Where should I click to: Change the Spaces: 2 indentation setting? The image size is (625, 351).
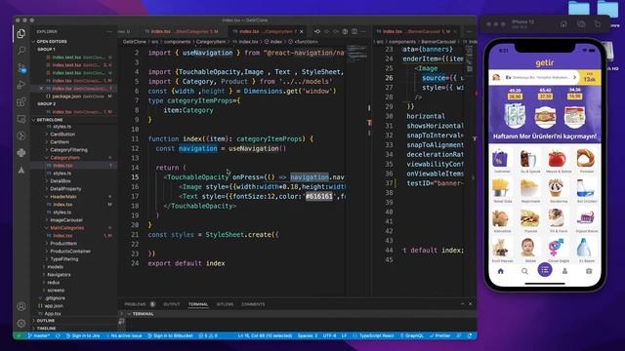point(308,335)
